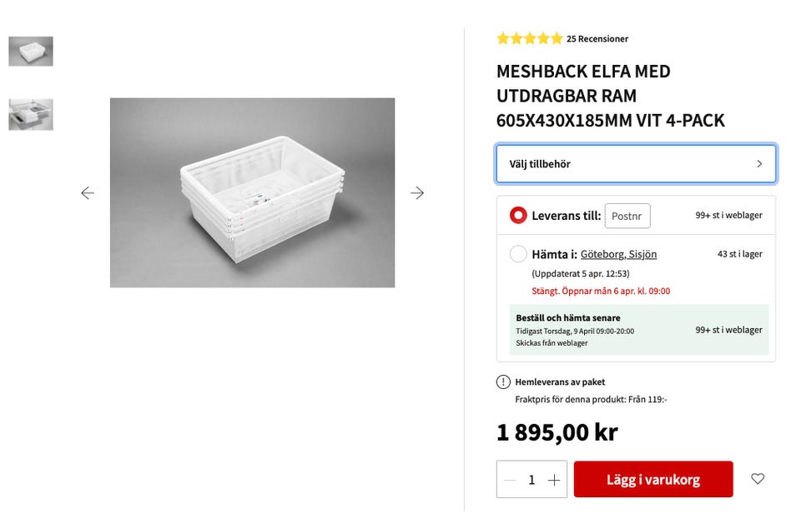Viewport: 801px width, 514px height.
Task: Click Lägg i varukorg
Action: 653,479
